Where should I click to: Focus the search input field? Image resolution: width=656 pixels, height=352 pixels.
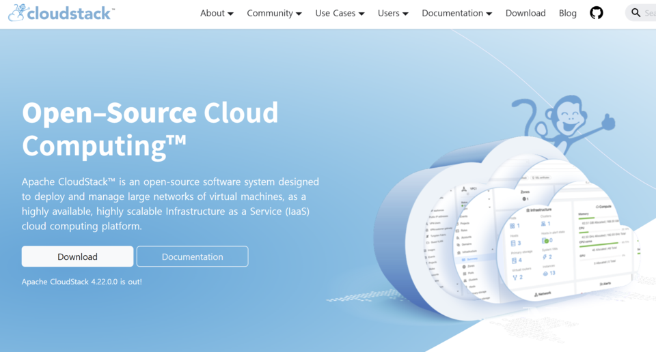pos(649,13)
